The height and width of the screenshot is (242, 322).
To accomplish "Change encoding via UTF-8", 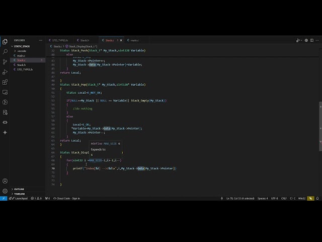I will coord(274,198).
